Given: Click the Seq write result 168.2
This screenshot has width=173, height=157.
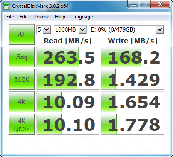Looking at the screenshot, I should point(133,57).
